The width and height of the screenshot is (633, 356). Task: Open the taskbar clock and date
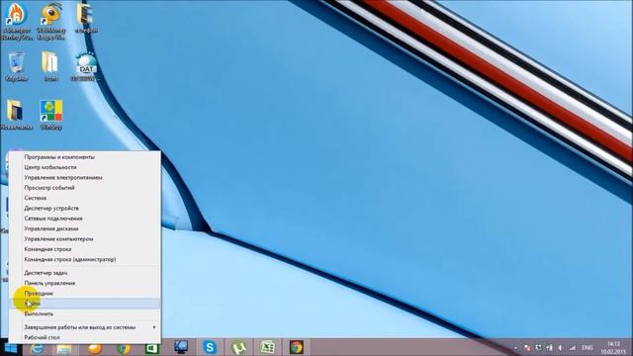pos(613,348)
